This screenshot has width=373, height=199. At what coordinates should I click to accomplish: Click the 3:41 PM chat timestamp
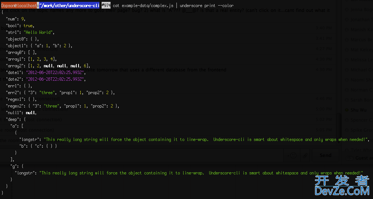coord(323,38)
